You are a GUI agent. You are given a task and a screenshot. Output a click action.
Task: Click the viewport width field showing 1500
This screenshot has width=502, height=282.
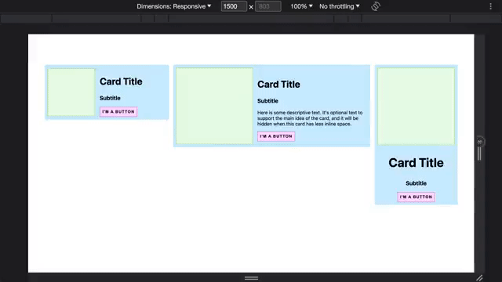(234, 6)
